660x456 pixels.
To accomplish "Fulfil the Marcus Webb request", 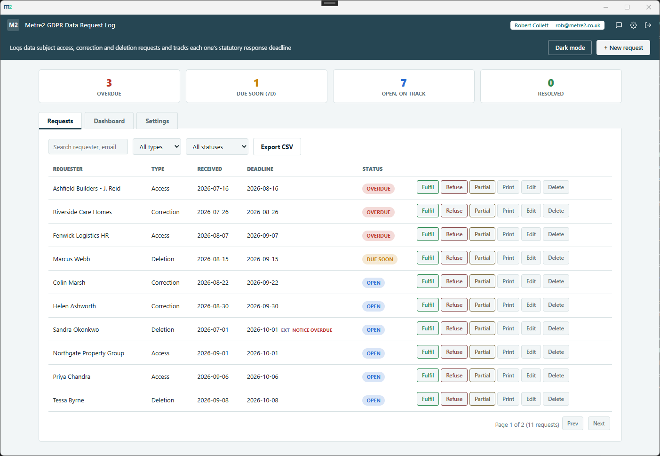I will 428,258.
